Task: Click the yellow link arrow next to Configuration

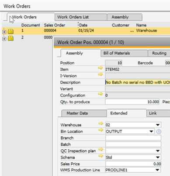Action: (x=101, y=94)
